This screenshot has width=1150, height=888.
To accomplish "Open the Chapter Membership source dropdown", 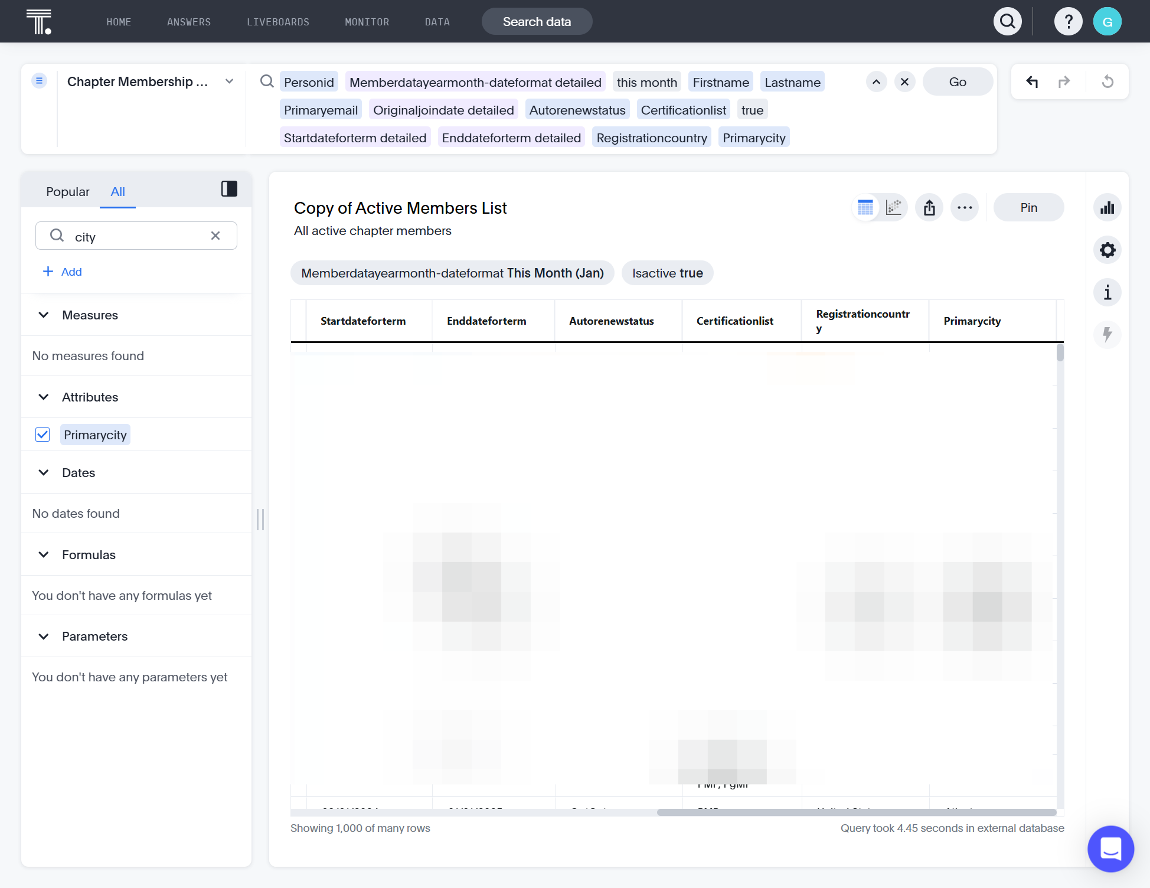I will [x=229, y=81].
